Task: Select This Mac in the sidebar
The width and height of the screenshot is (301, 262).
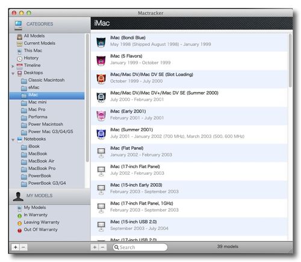Action: (33, 51)
